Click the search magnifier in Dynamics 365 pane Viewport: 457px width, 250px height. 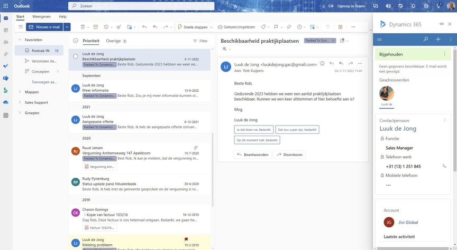tap(426, 39)
